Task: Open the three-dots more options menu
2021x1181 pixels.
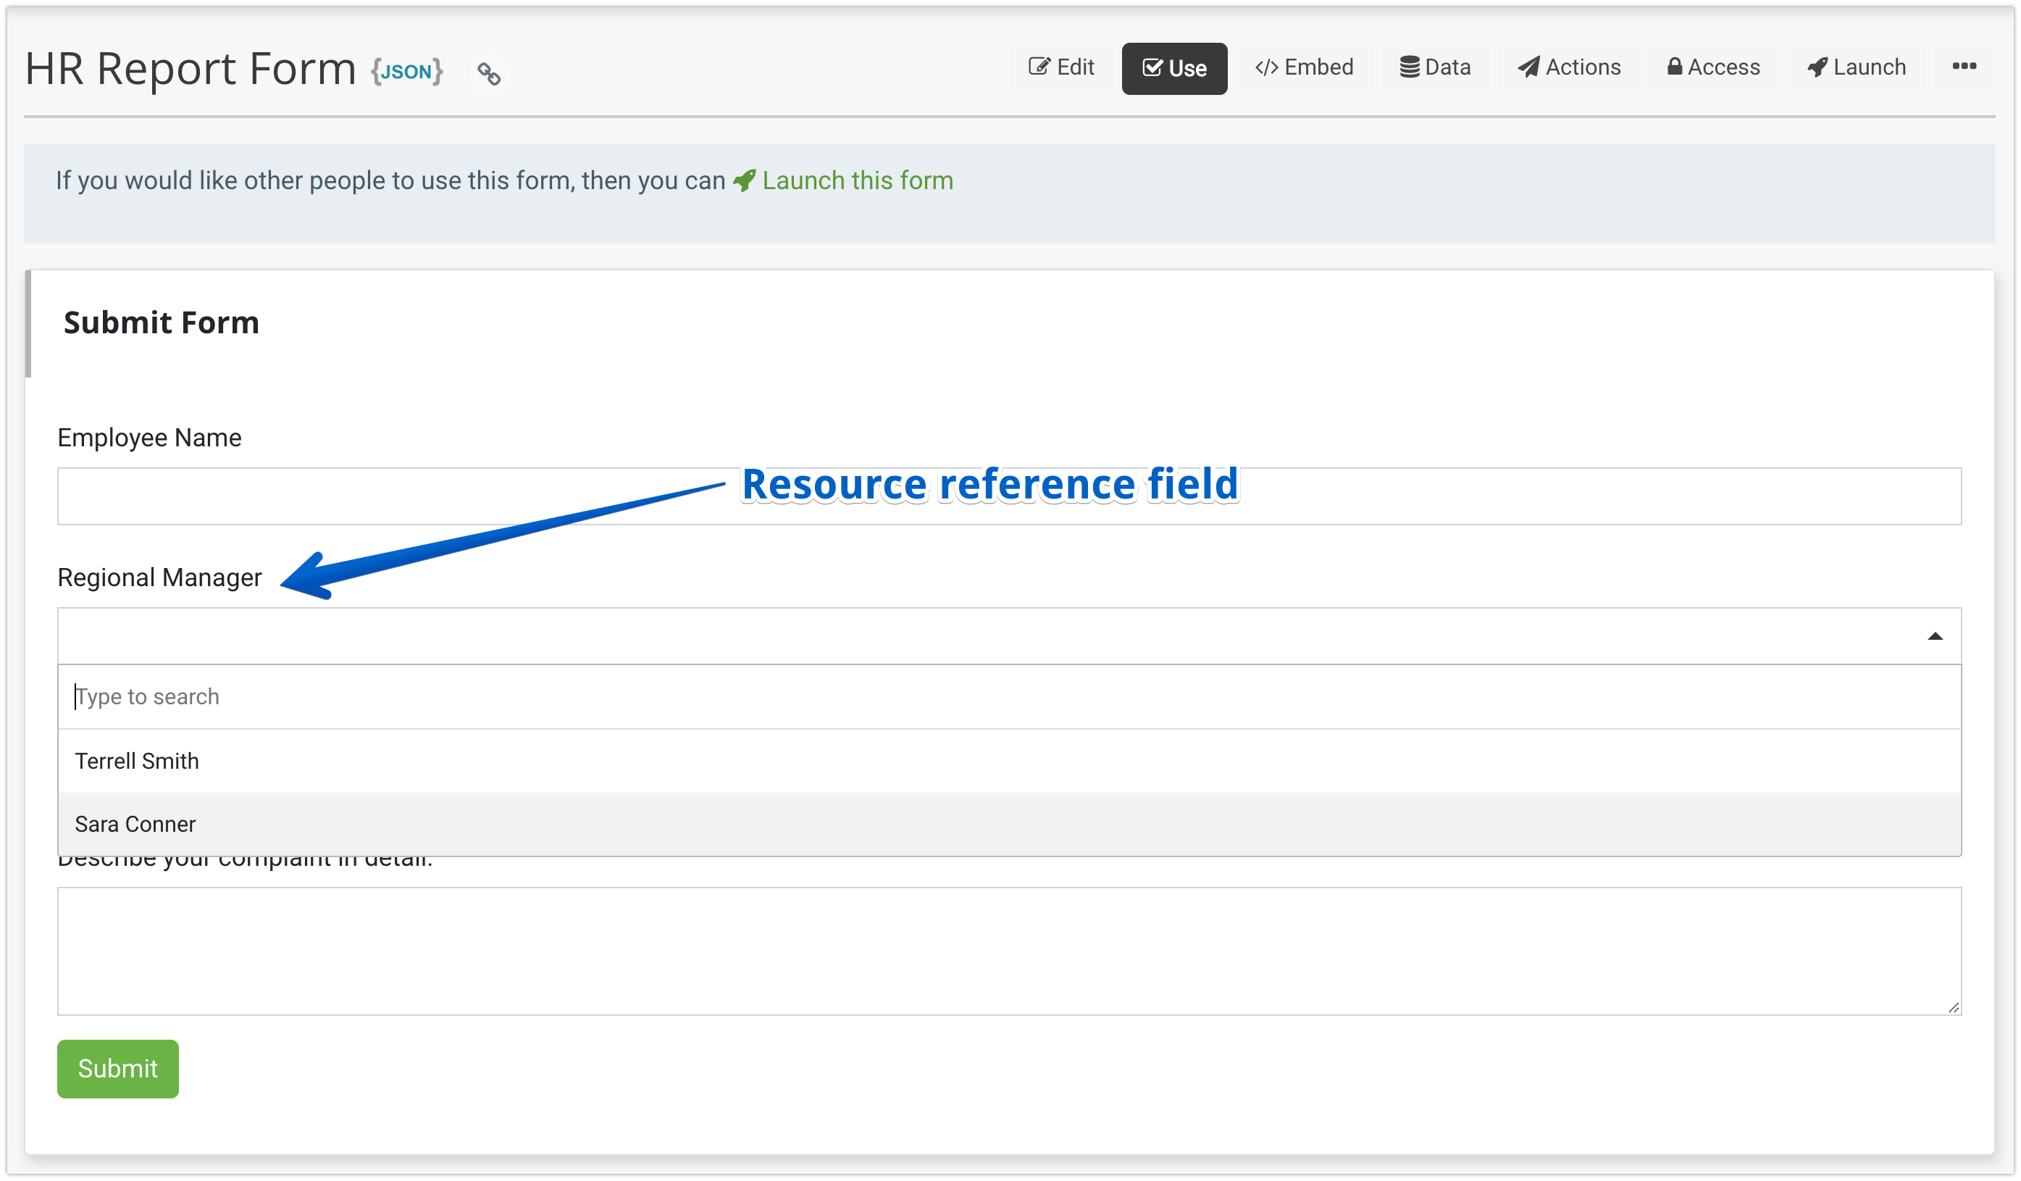Action: click(x=1963, y=67)
